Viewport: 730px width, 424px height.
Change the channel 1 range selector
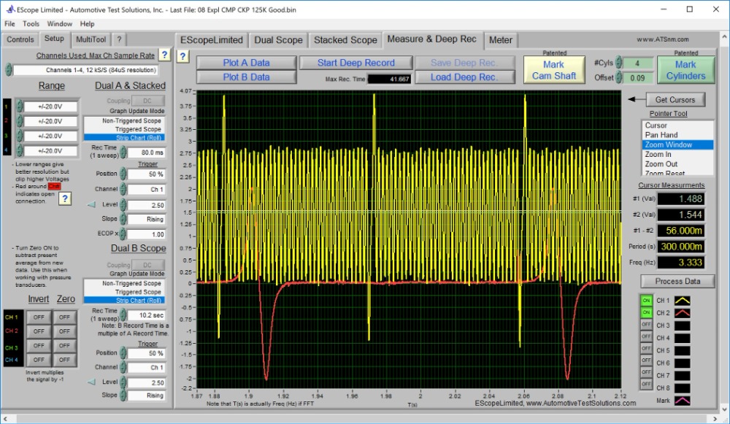click(50, 107)
